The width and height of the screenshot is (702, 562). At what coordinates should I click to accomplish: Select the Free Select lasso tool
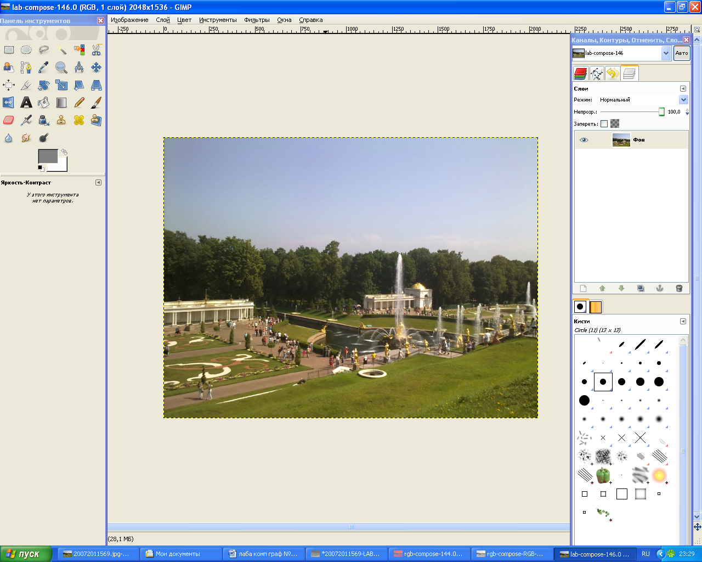(43, 50)
